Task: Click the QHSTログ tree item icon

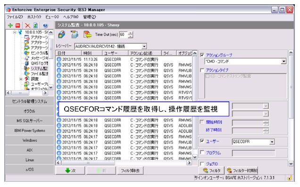Action: (26, 63)
